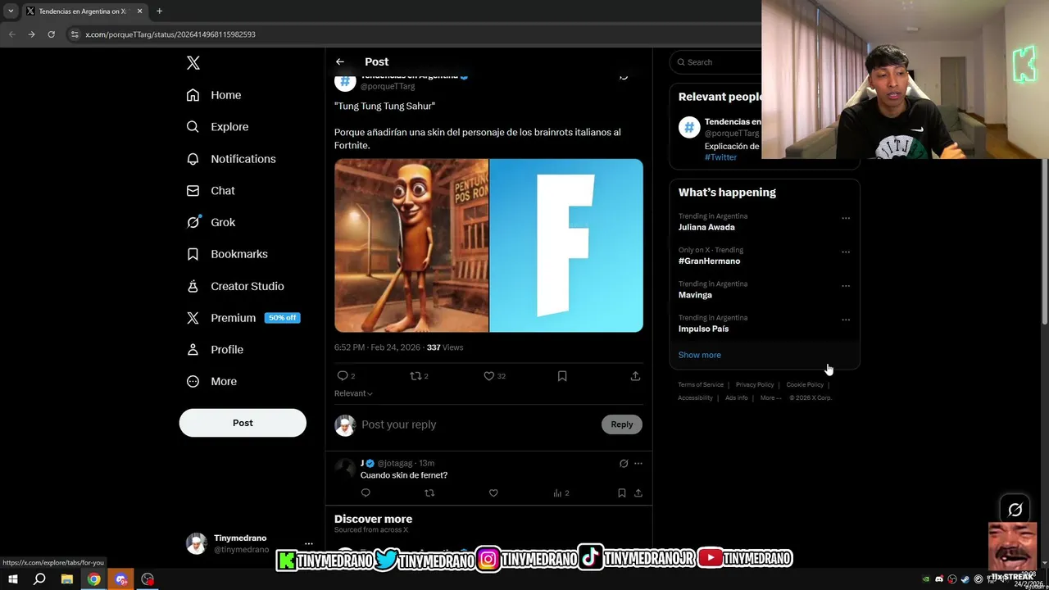Image resolution: width=1049 pixels, height=590 pixels.
Task: Click the Windows Start button
Action: [12, 579]
